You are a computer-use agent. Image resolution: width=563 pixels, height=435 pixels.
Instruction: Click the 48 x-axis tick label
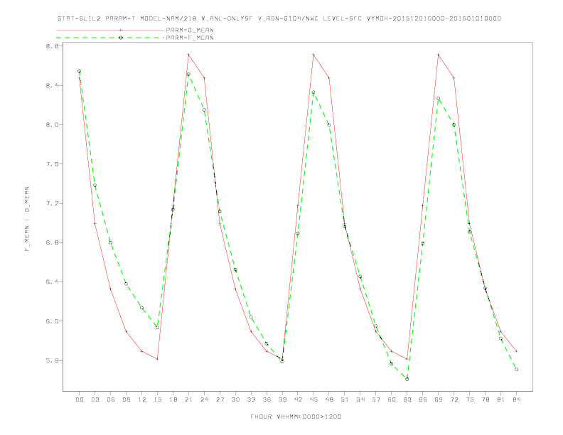coord(329,399)
